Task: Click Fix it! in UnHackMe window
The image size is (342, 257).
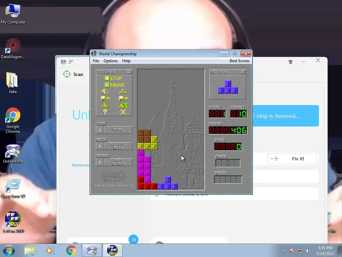Action: (292, 159)
